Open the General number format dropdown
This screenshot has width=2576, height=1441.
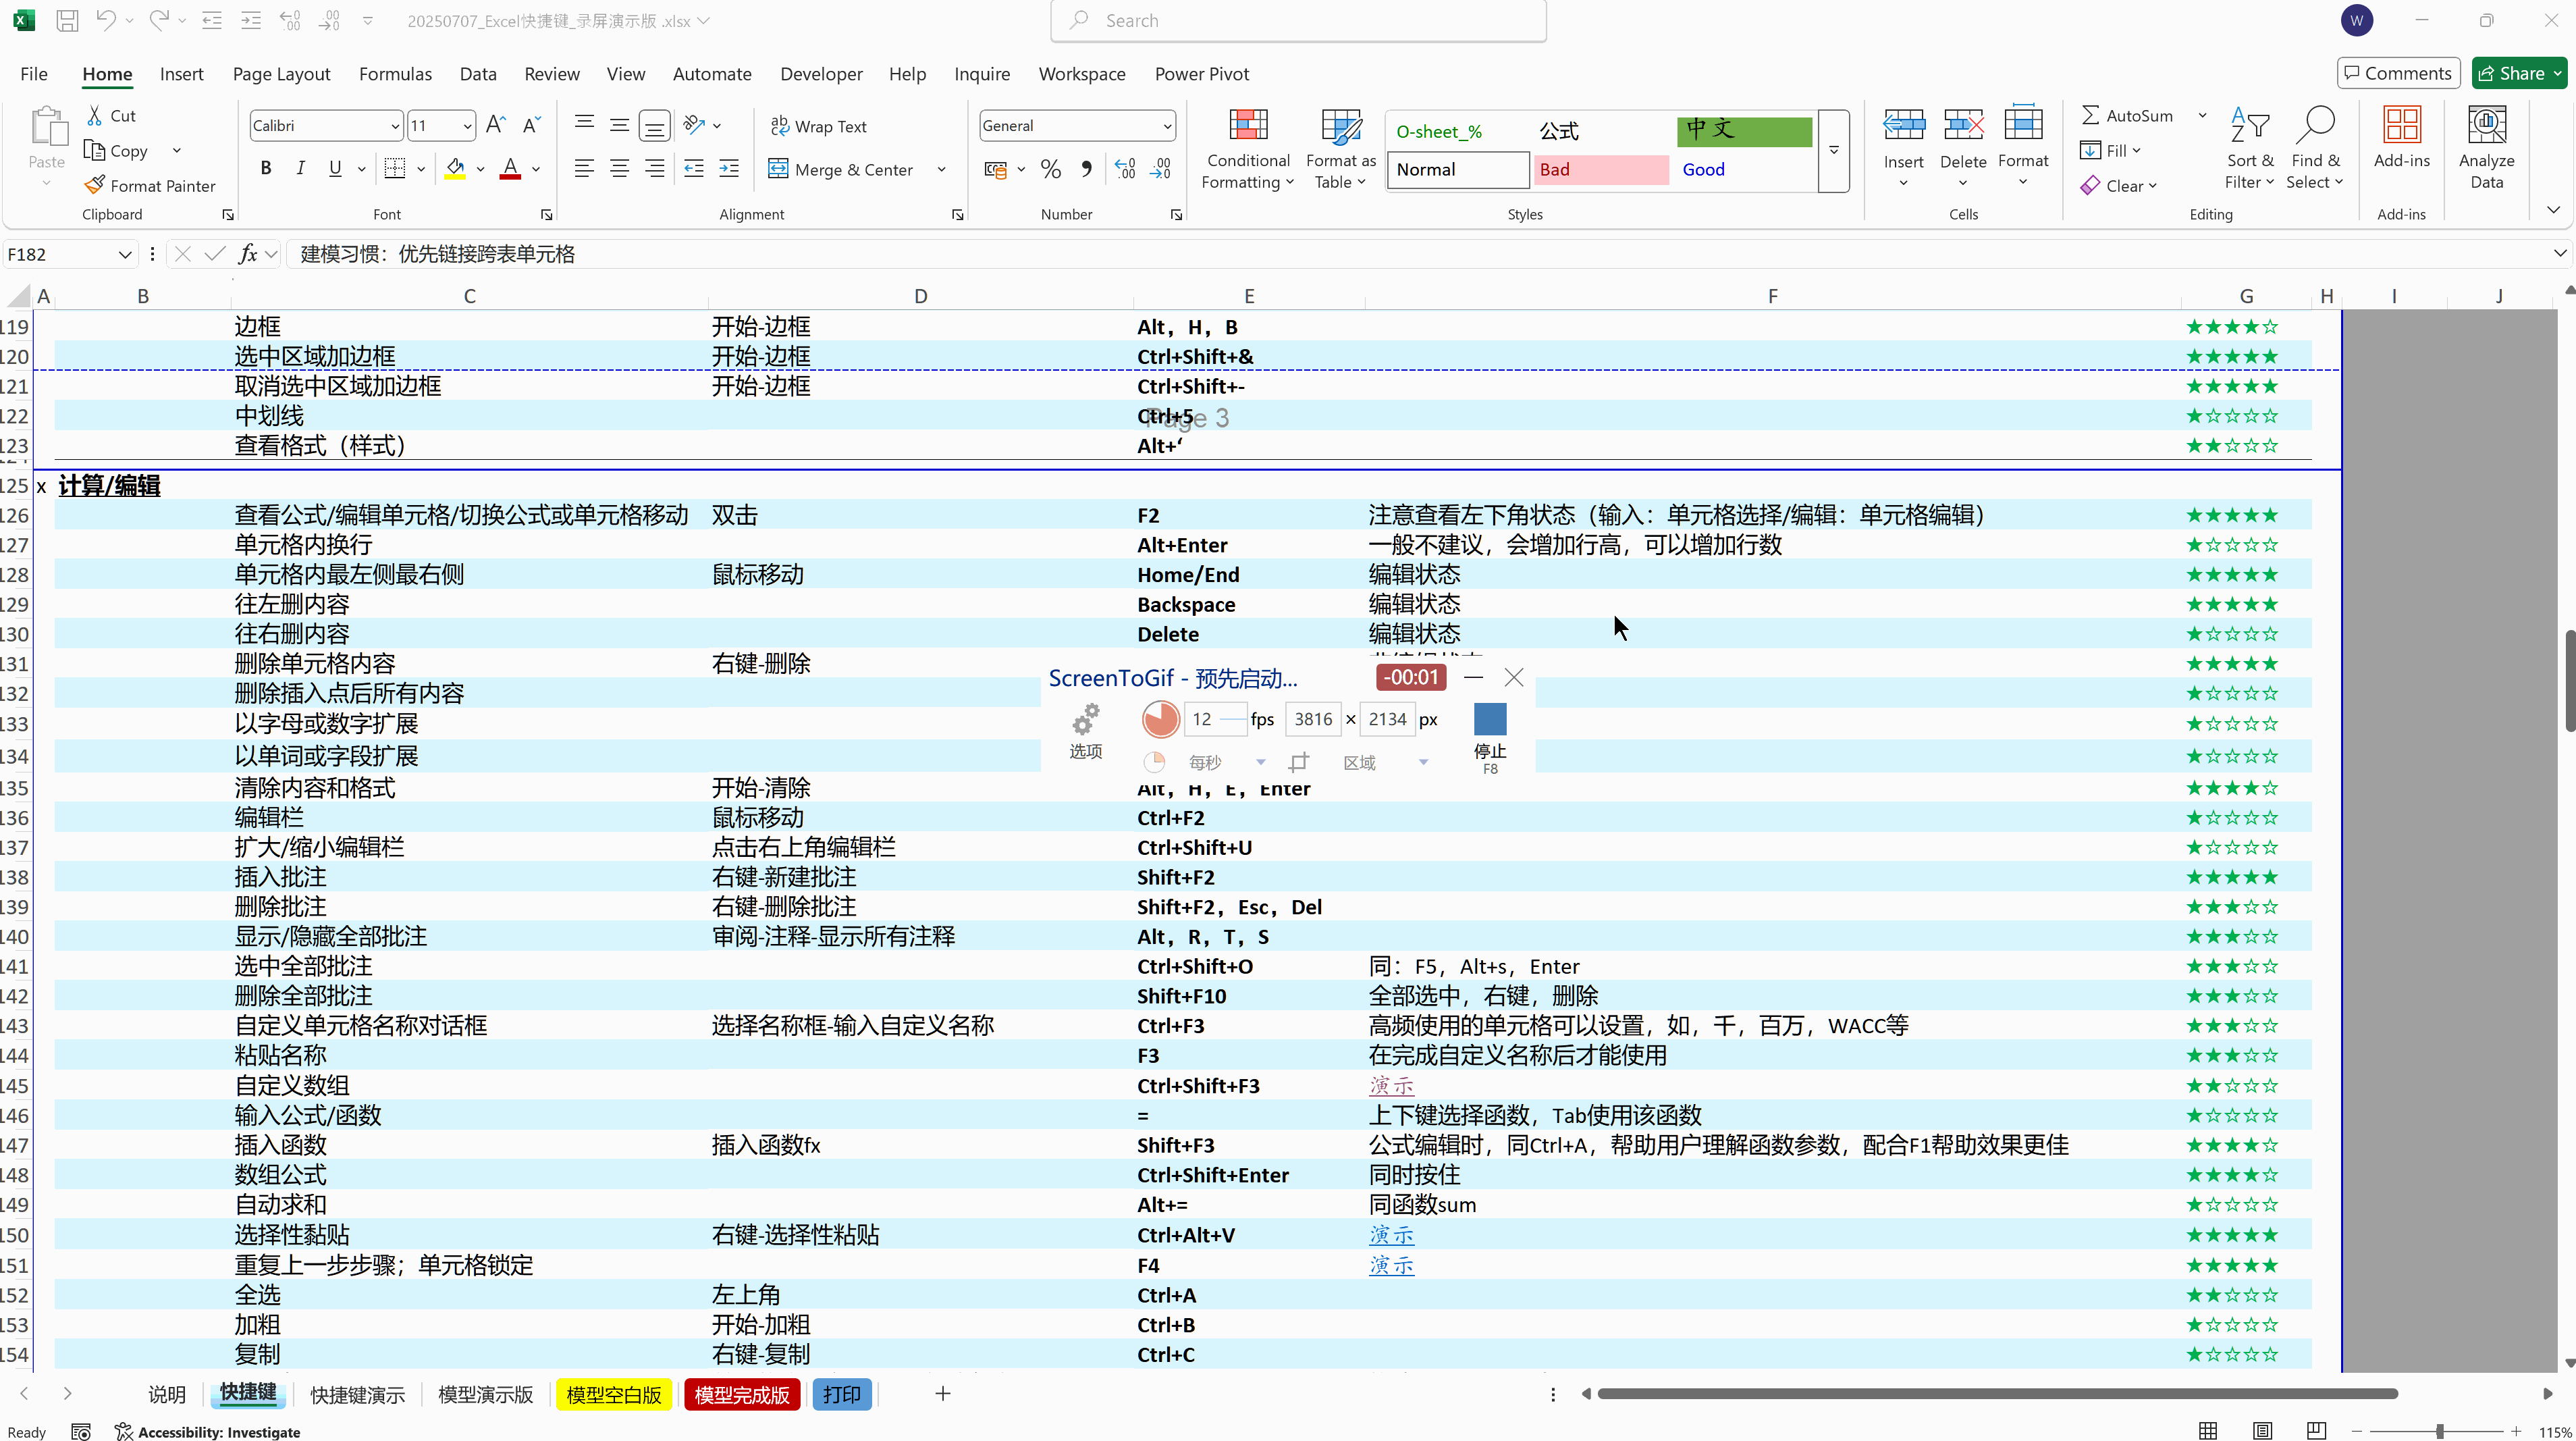tap(1166, 126)
